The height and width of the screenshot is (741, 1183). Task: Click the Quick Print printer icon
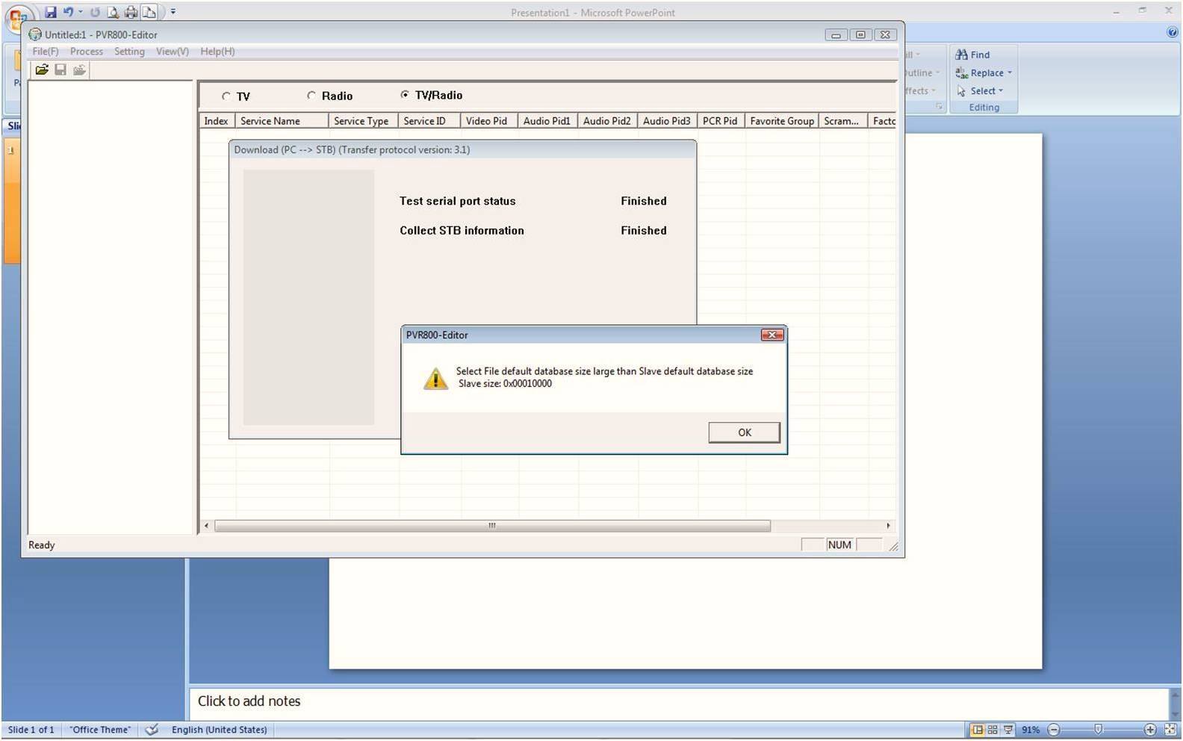pyautogui.click(x=131, y=12)
